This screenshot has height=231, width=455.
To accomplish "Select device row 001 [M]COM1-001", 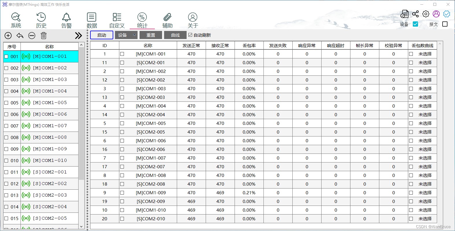I will pyautogui.click(x=41, y=56).
